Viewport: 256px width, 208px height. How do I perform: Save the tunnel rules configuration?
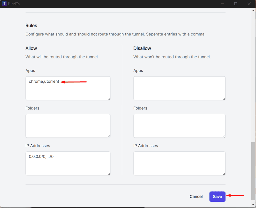coord(217,196)
